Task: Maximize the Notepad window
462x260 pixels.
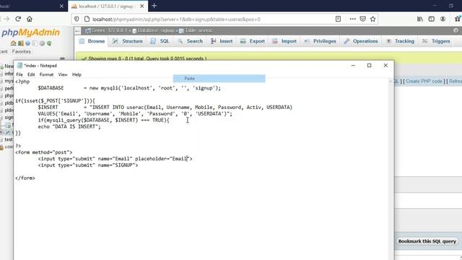Action: point(369,66)
